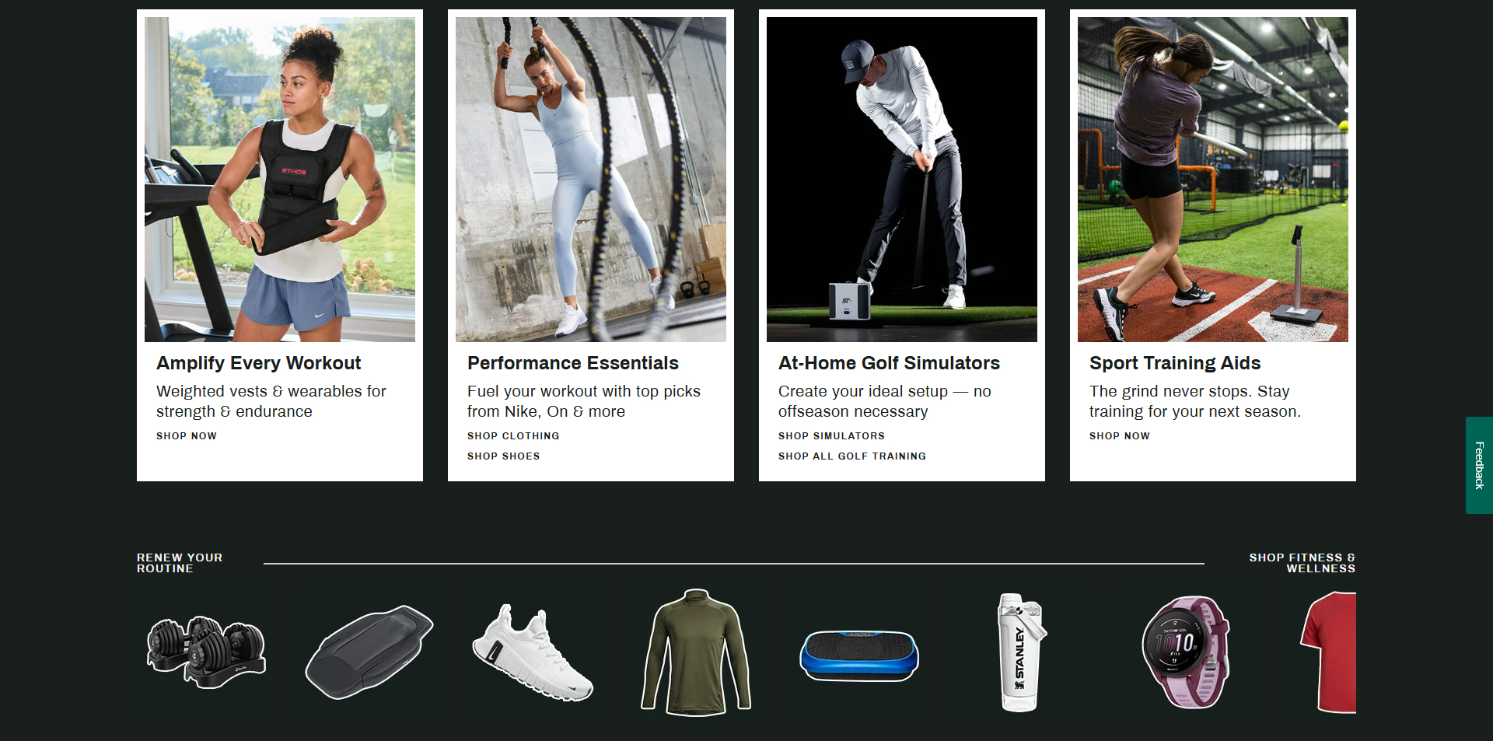Click SHOP FITNESS & WELLNESS link
The height and width of the screenshot is (741, 1493).
tap(1302, 563)
